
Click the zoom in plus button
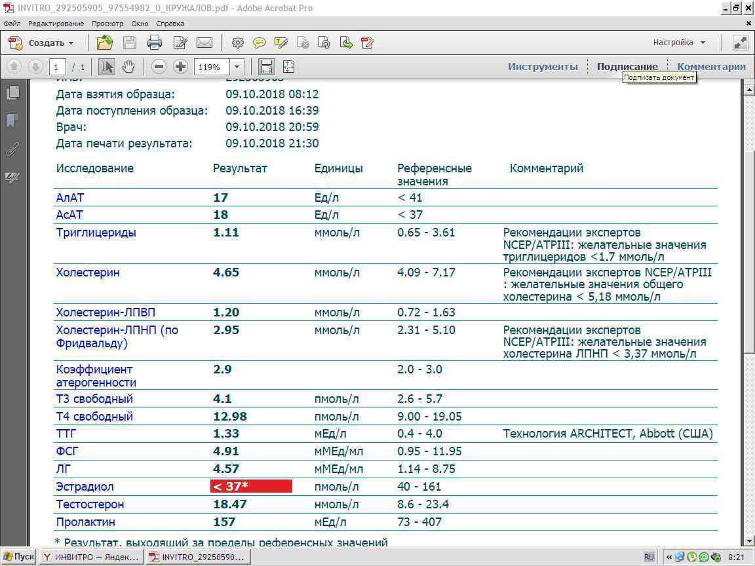point(180,66)
